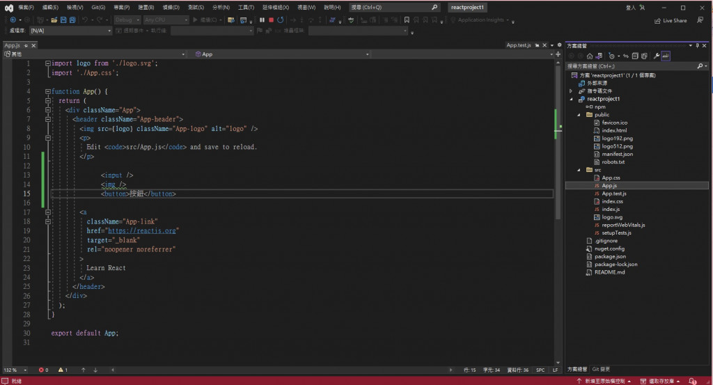Select package.json in Solution Explorer
713x385 pixels.
(x=610, y=257)
